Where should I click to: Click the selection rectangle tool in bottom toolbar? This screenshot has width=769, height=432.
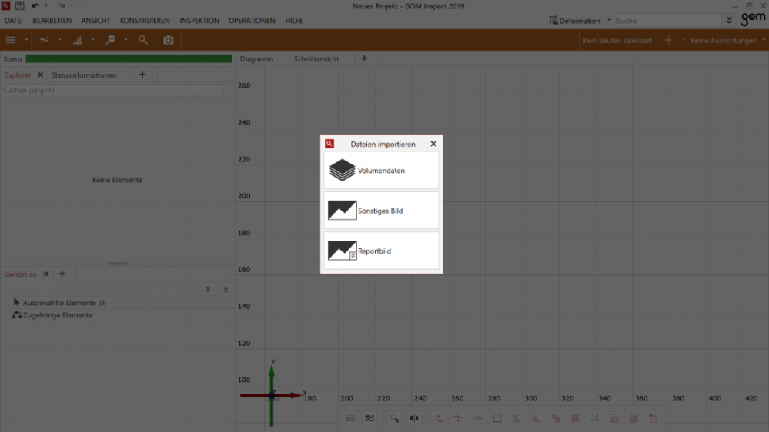[394, 418]
